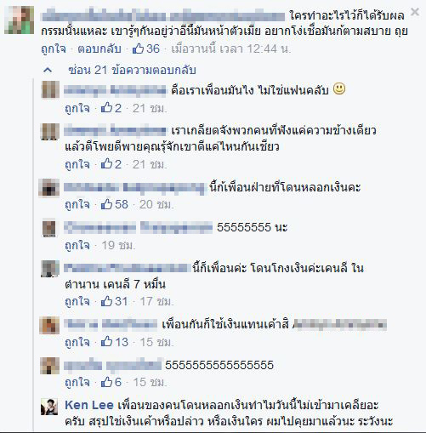Click thumbs-up icon with 58 likes
This screenshot has width=426, height=433.
(x=106, y=204)
